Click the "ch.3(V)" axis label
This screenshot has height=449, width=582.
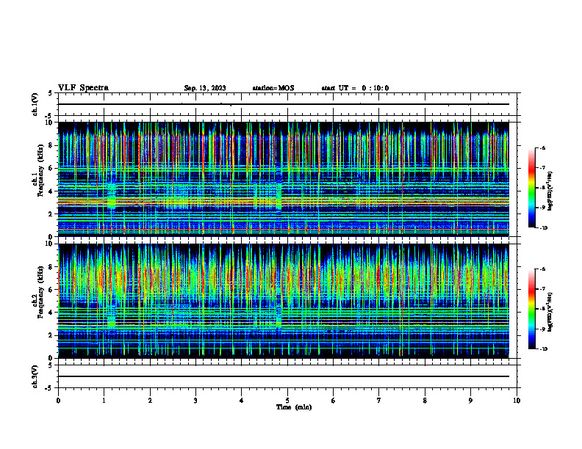click(35, 376)
